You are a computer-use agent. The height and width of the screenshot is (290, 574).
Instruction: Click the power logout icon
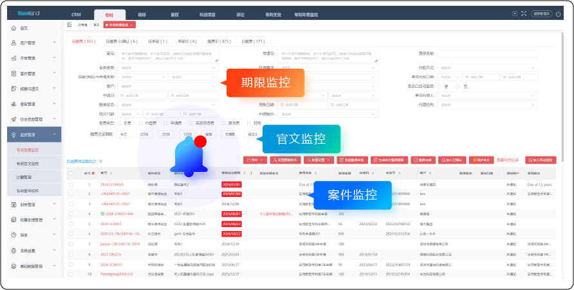(559, 14)
